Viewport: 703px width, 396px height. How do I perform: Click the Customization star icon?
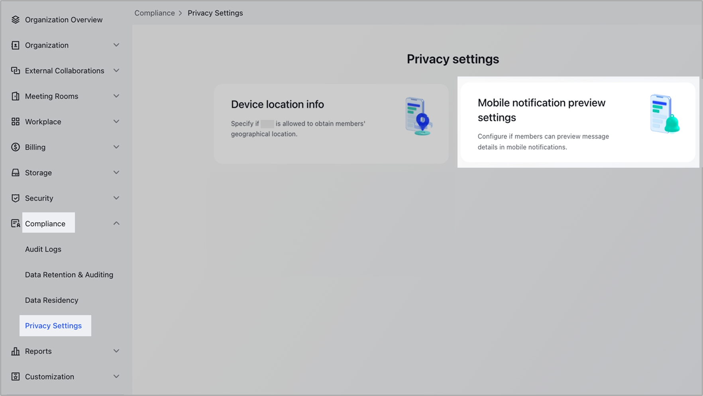(x=16, y=376)
